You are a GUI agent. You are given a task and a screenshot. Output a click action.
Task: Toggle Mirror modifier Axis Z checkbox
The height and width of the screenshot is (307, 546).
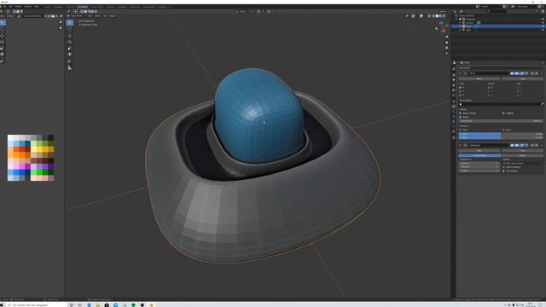pyautogui.click(x=460, y=95)
